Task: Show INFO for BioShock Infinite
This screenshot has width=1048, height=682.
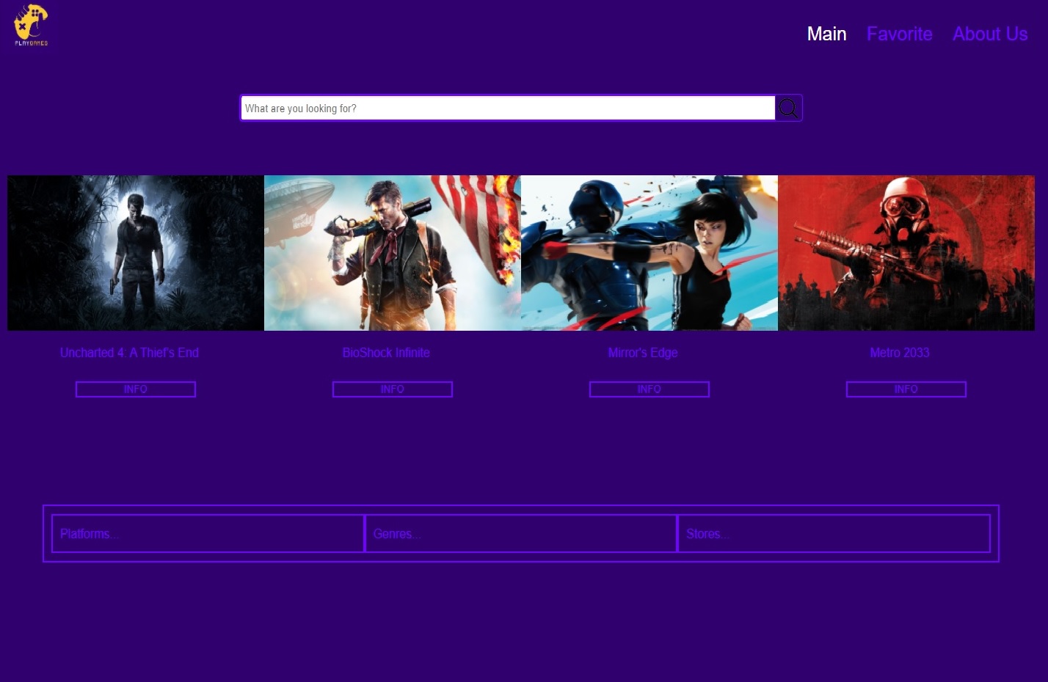Action: [x=393, y=389]
